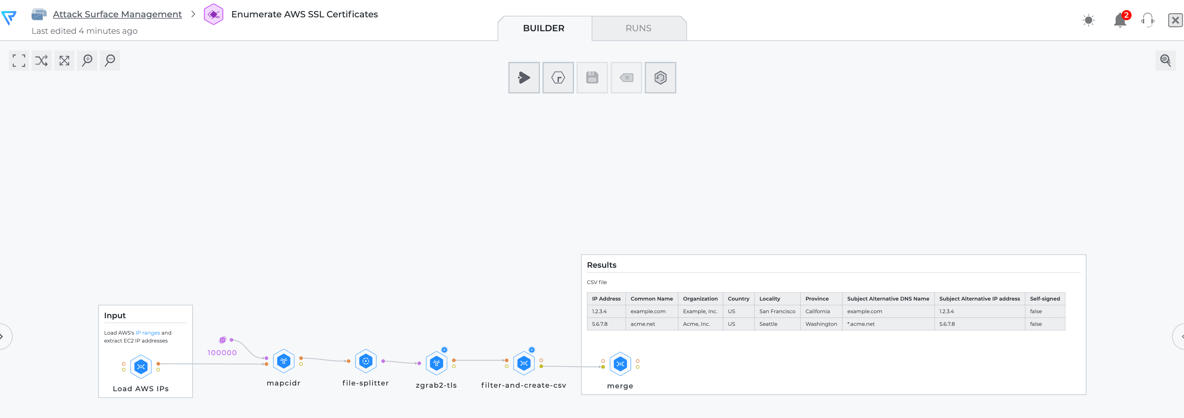The width and height of the screenshot is (1184, 418).
Task: Select the zgrab2-tls node
Action: click(436, 363)
